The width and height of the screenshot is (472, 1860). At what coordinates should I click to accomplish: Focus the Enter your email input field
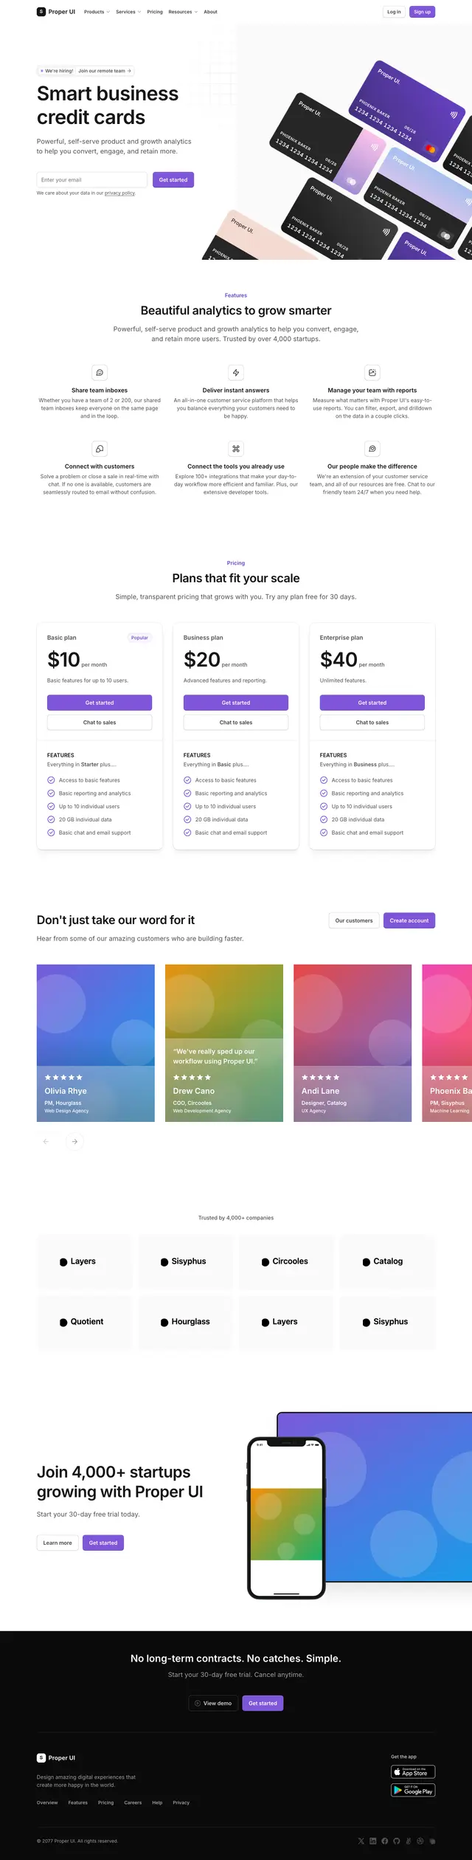[92, 180]
